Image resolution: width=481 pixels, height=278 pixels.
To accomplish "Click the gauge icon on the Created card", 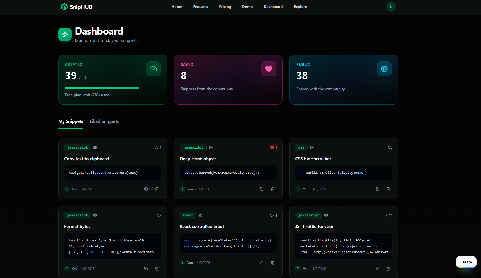I will [153, 69].
